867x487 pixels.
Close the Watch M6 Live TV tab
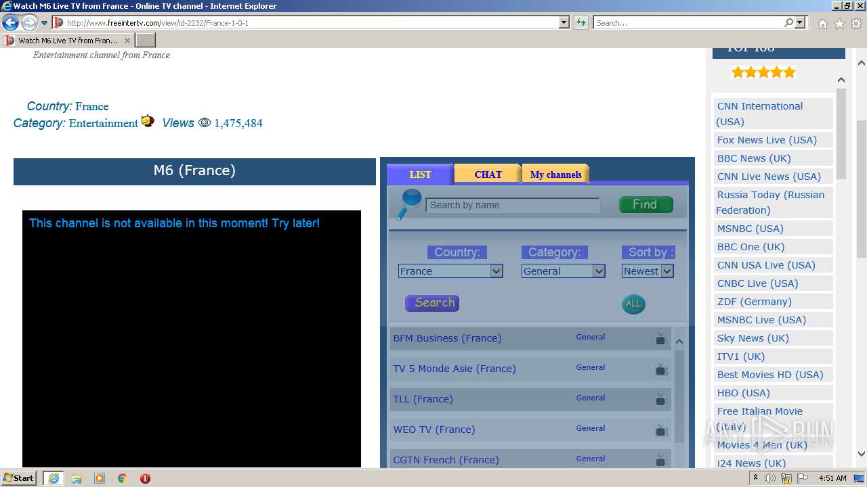[127, 41]
